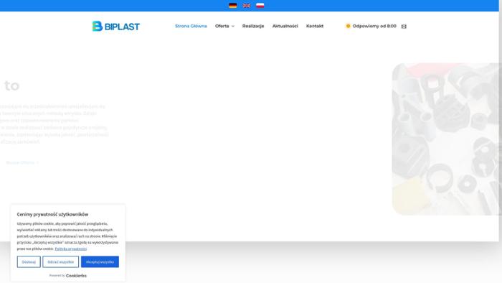Go to Strona Główna
Screen dimensions: 502x283
191,26
